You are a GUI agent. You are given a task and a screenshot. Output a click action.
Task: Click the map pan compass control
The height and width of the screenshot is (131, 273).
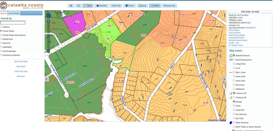click(49, 15)
